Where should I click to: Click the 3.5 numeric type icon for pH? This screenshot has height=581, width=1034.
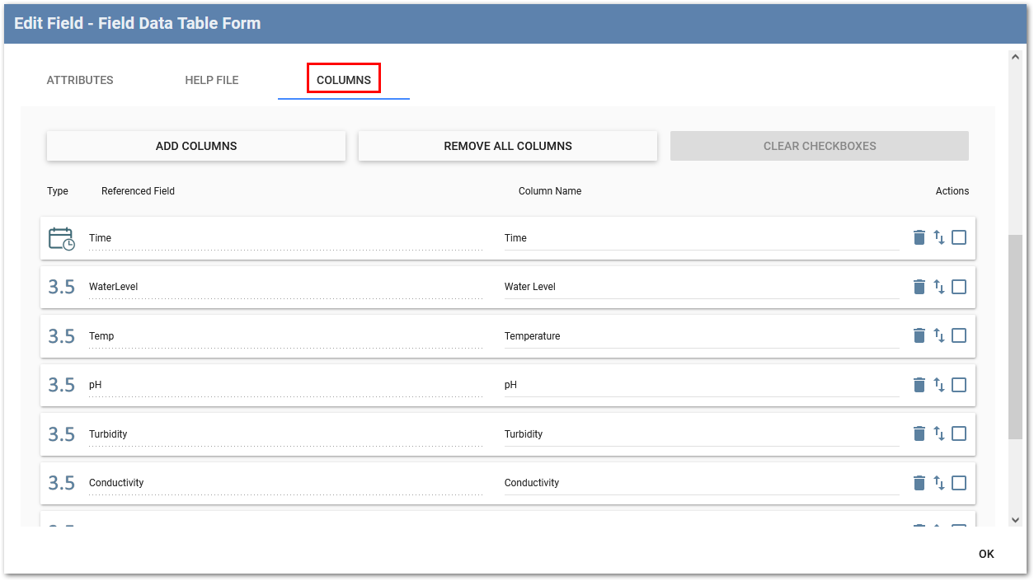pyautogui.click(x=62, y=385)
